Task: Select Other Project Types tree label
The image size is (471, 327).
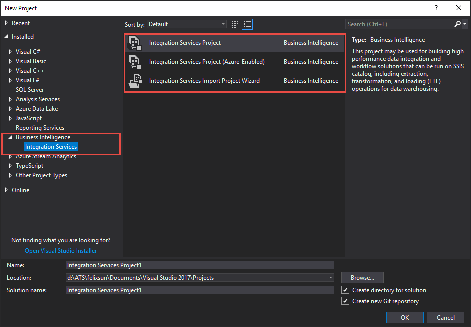Action: pos(41,175)
